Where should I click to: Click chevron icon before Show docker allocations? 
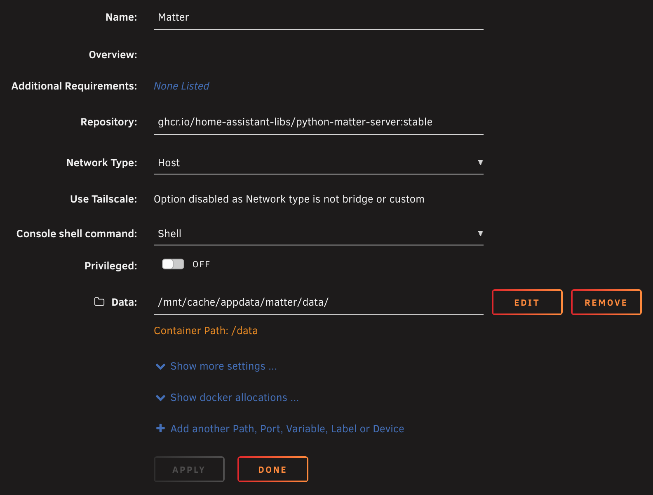(x=160, y=398)
